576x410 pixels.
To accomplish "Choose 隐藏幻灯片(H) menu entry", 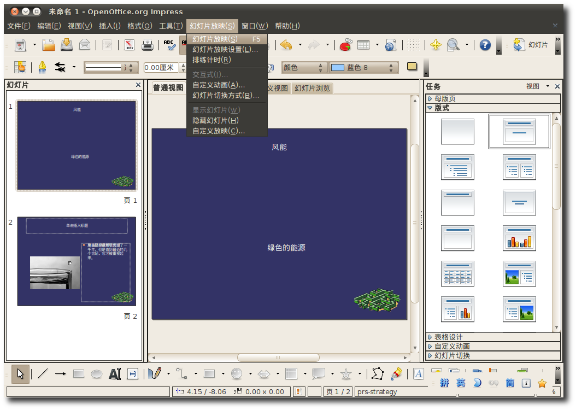I will pos(227,120).
